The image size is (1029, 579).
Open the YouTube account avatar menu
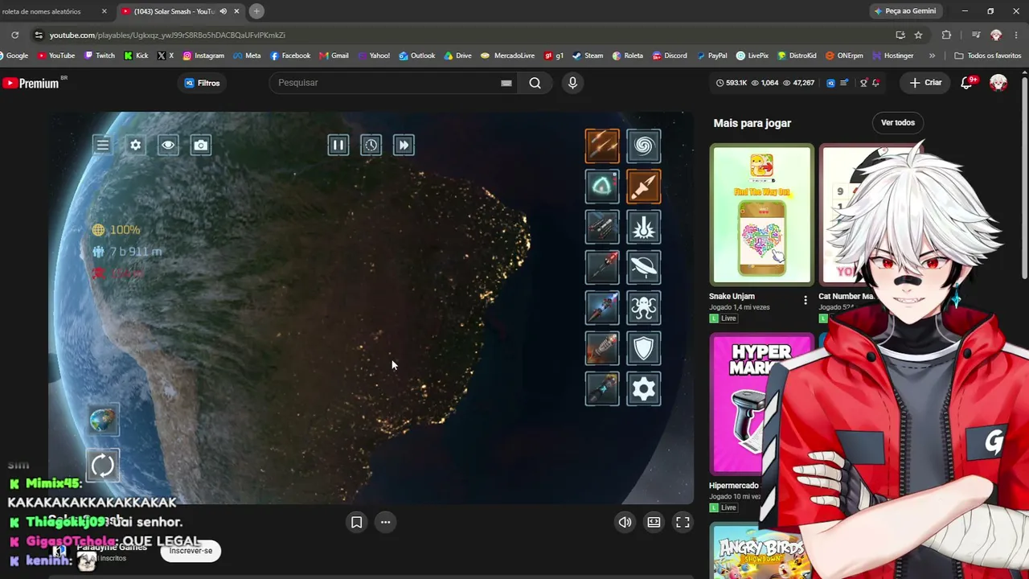[998, 83]
